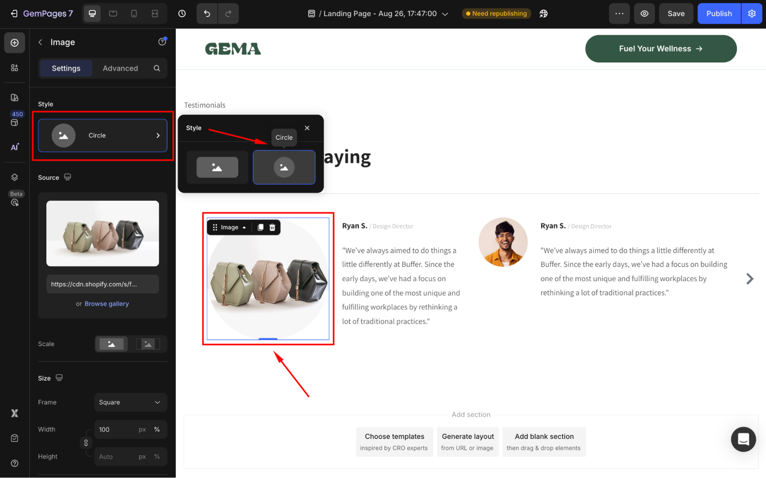Expand the Circle style selector
766x478 pixels.
[x=103, y=136]
